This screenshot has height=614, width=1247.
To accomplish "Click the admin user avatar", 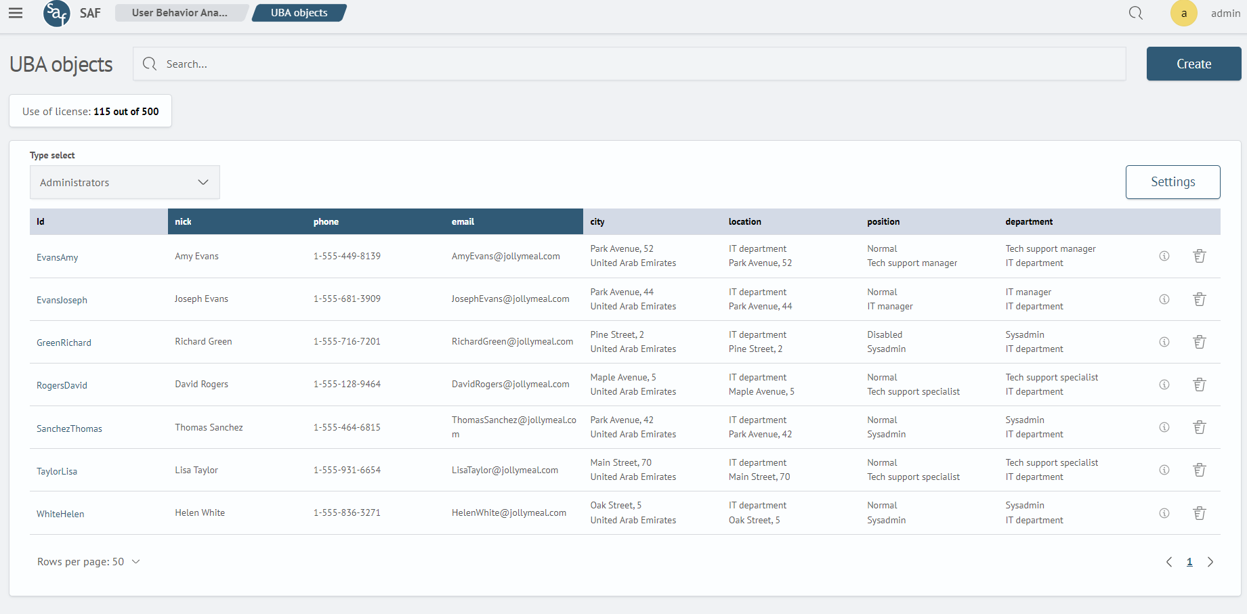I will pyautogui.click(x=1184, y=13).
